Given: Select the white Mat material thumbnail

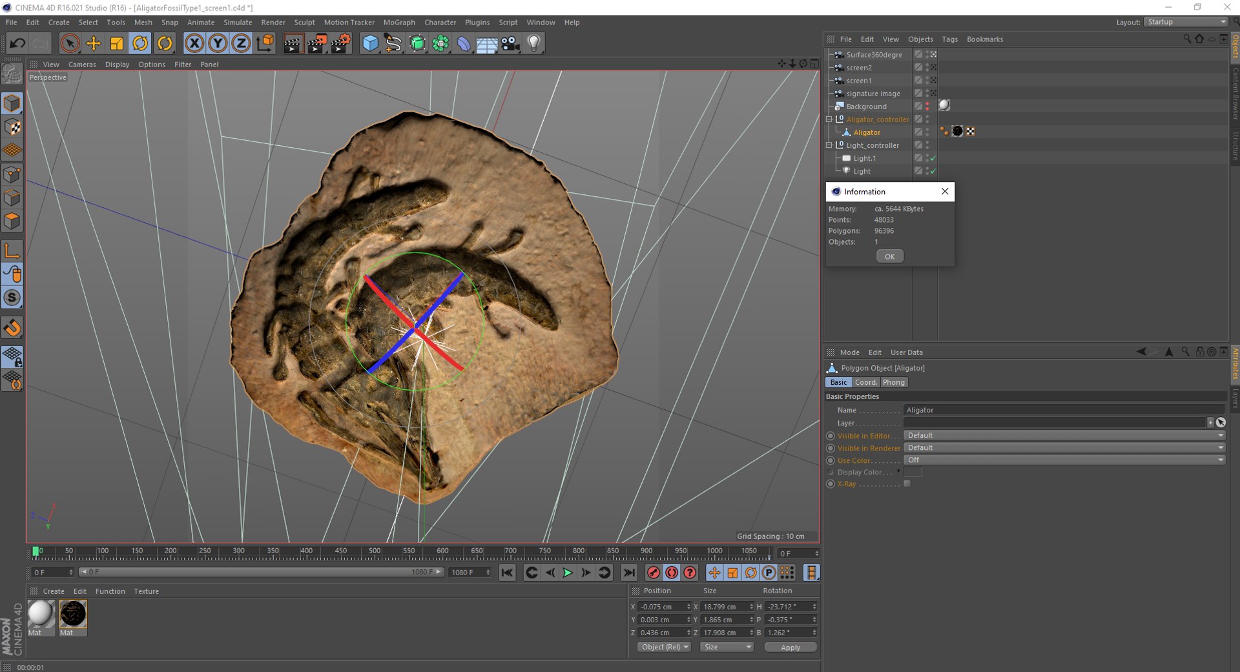Looking at the screenshot, I should [41, 614].
